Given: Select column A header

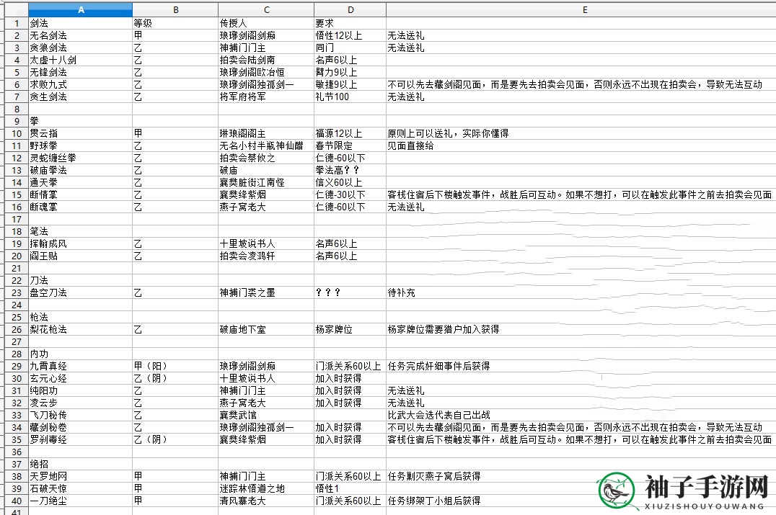Looking at the screenshot, I should coord(80,10).
